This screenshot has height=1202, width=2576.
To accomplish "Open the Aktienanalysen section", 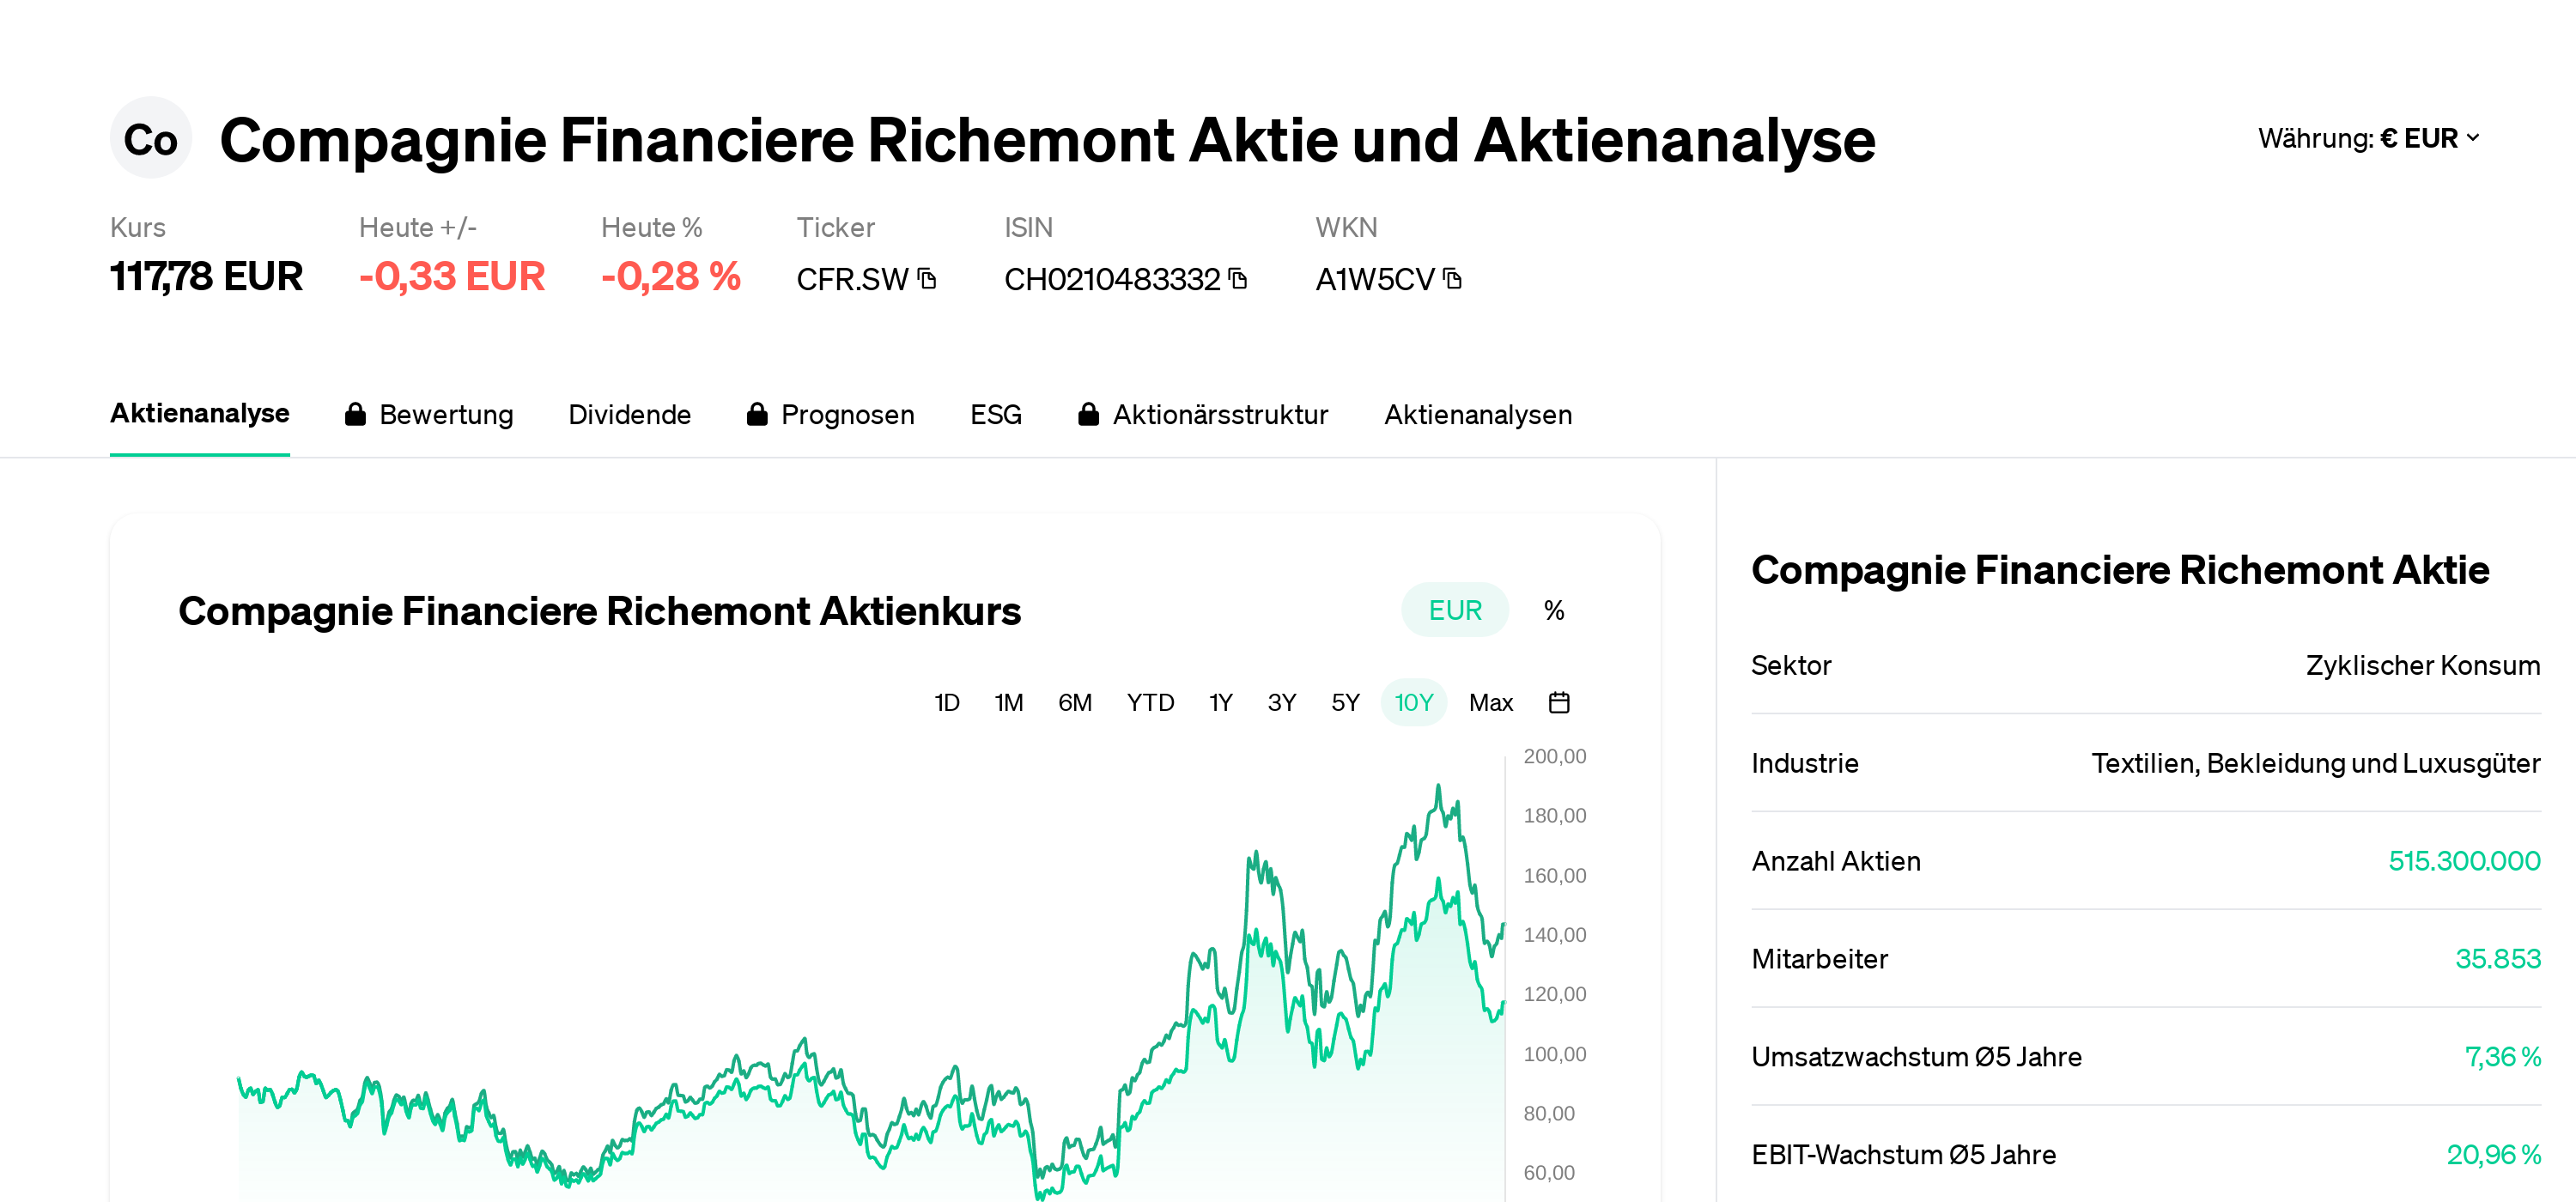I will pos(1478,413).
